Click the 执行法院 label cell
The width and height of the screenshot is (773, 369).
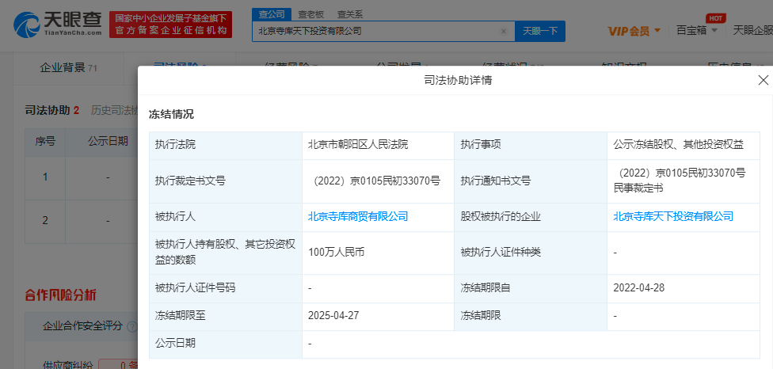[226, 146]
